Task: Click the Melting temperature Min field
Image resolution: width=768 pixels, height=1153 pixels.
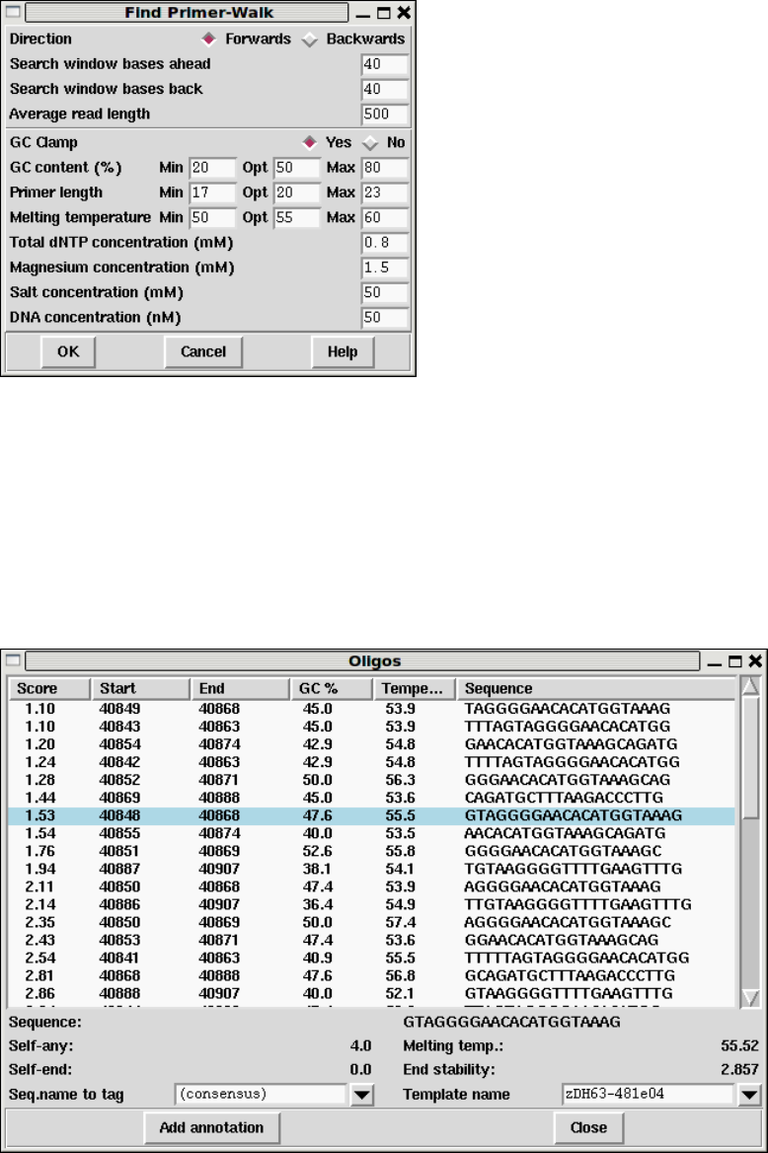Action: [212, 217]
